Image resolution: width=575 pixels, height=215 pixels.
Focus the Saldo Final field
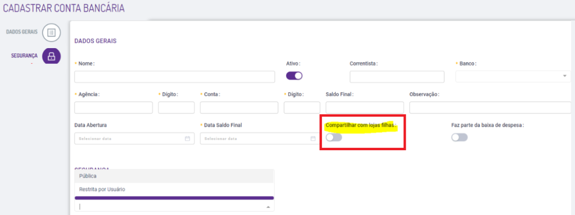(365, 107)
